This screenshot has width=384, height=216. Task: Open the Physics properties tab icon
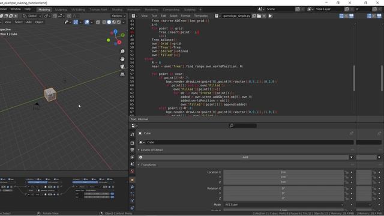pos(132,201)
